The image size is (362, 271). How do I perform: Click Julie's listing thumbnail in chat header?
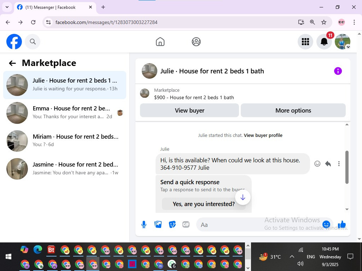click(150, 71)
